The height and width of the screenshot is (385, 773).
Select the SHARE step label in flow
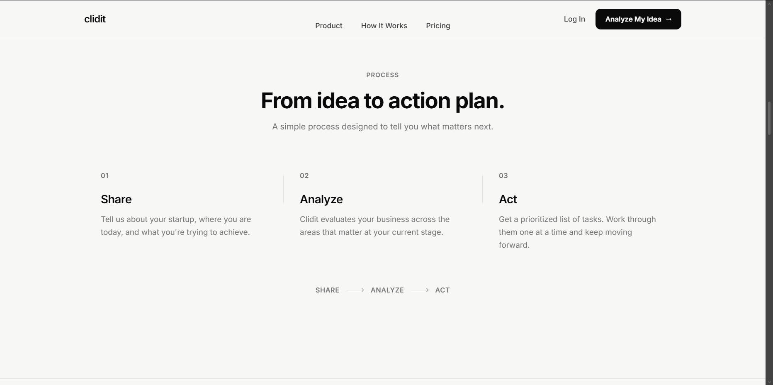coord(327,290)
